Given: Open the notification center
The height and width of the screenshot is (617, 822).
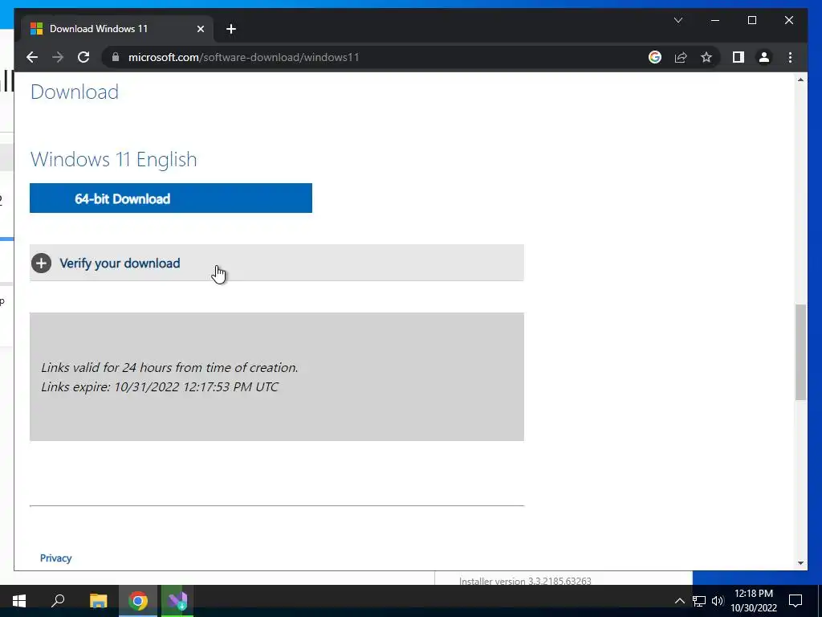Looking at the screenshot, I should click(796, 601).
